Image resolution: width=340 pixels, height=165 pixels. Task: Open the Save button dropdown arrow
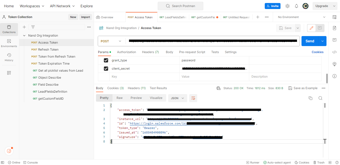(x=297, y=28)
